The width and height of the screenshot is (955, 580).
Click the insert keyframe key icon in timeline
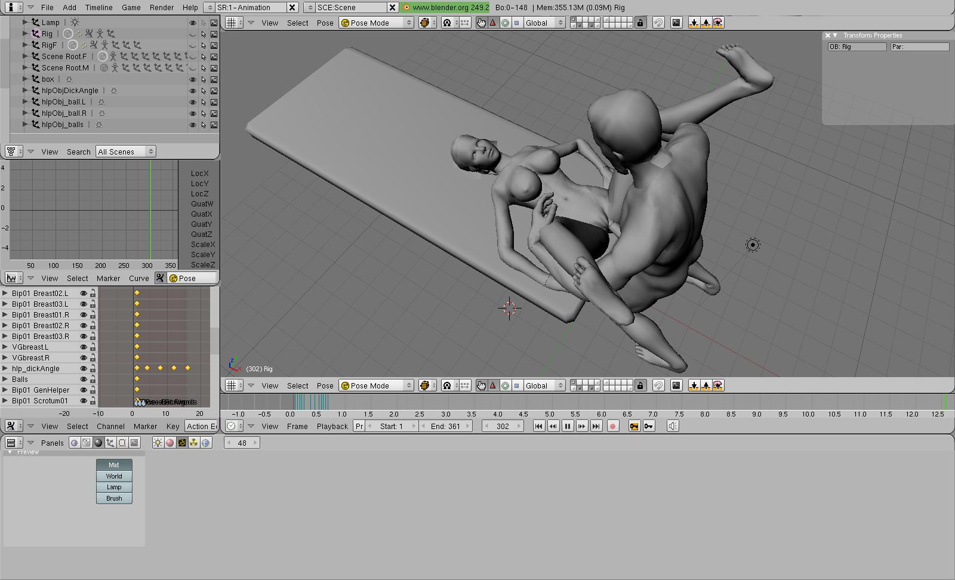coord(634,426)
